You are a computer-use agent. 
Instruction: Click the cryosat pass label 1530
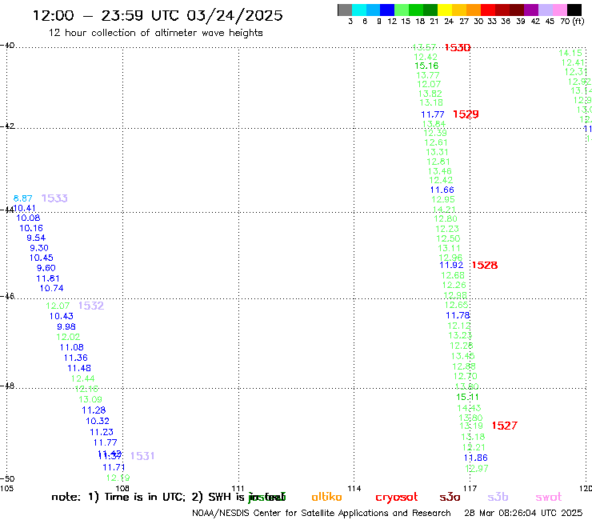(x=458, y=47)
